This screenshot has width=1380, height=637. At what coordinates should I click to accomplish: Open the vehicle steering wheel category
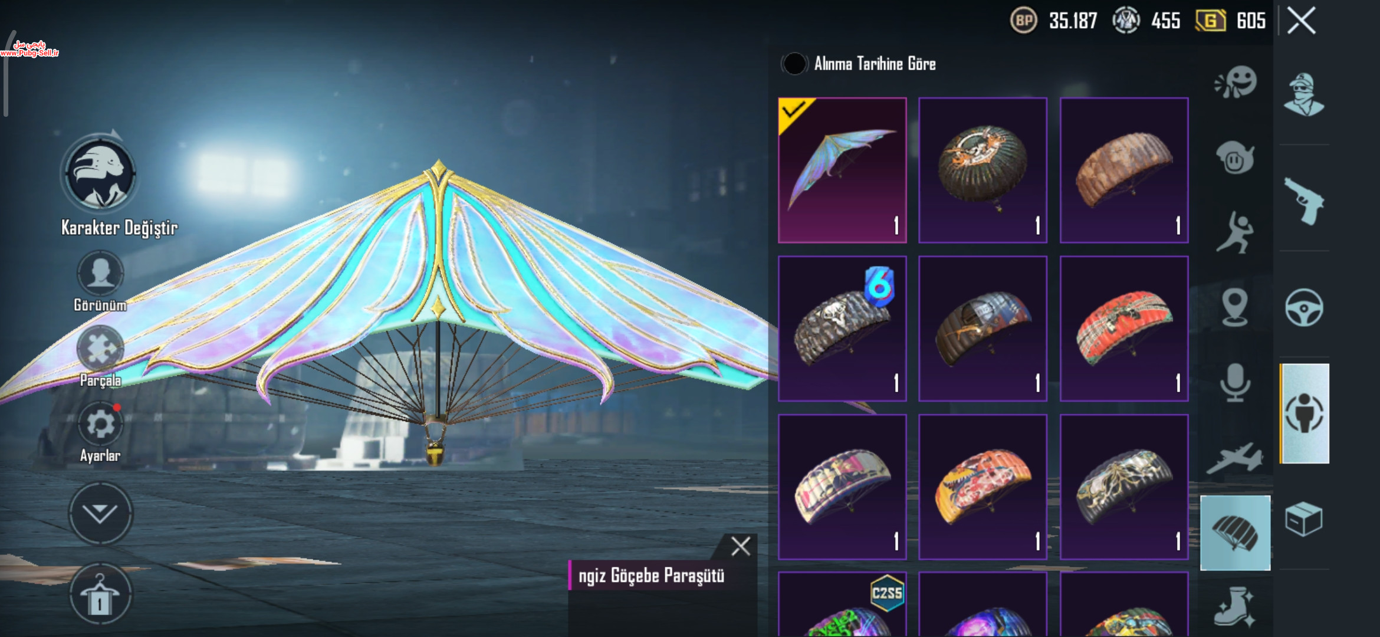[x=1304, y=307]
